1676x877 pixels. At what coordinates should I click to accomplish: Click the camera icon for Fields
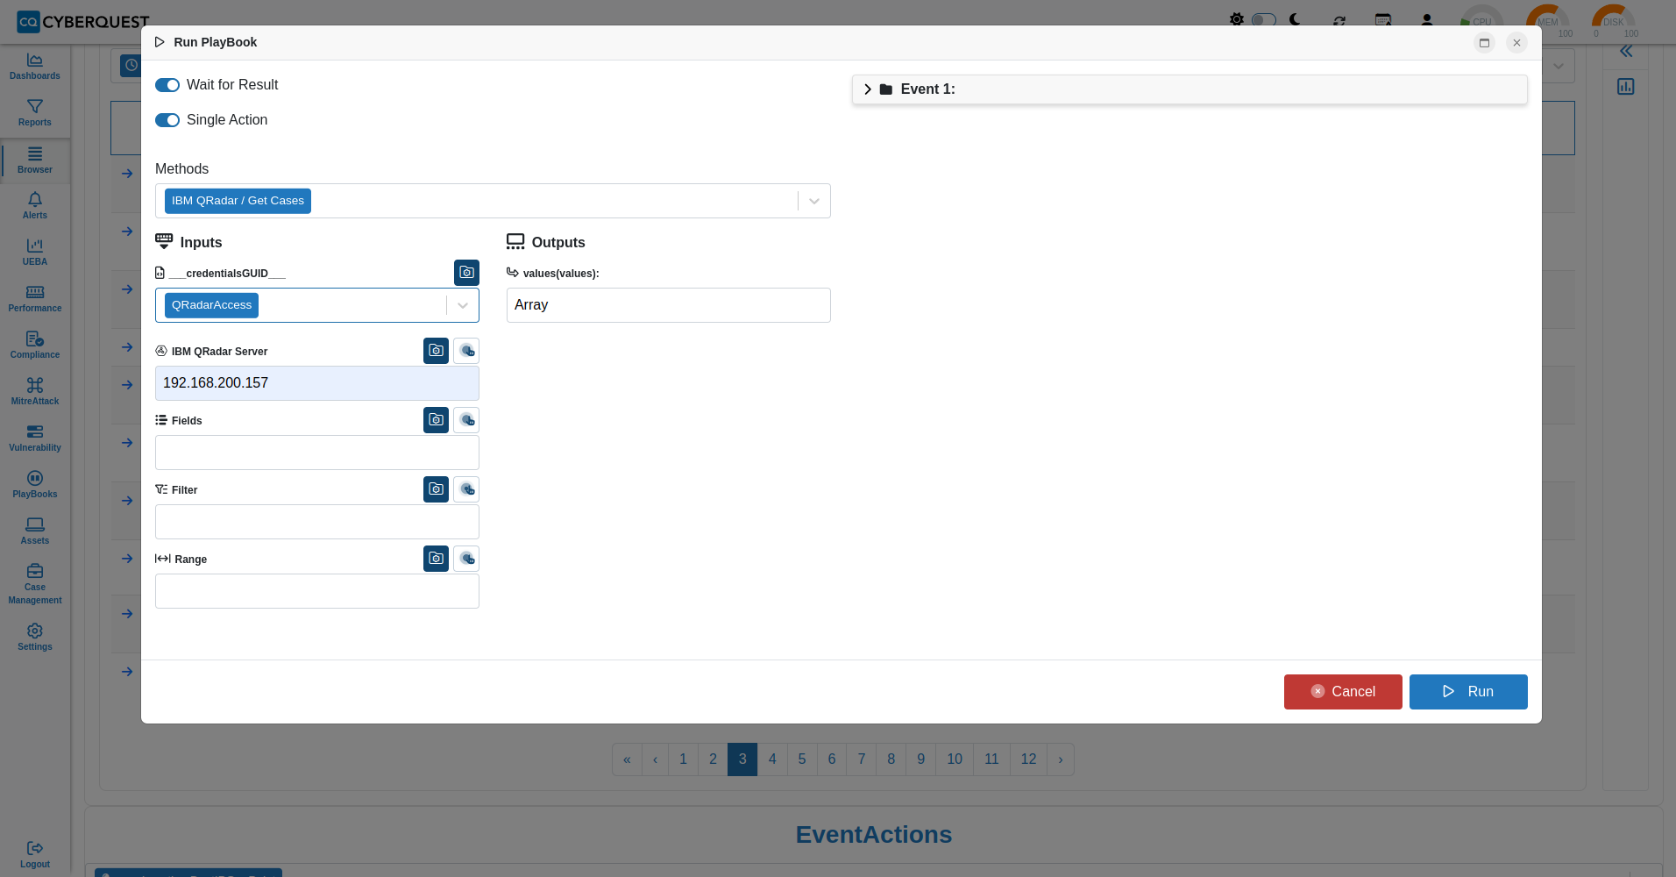click(436, 420)
